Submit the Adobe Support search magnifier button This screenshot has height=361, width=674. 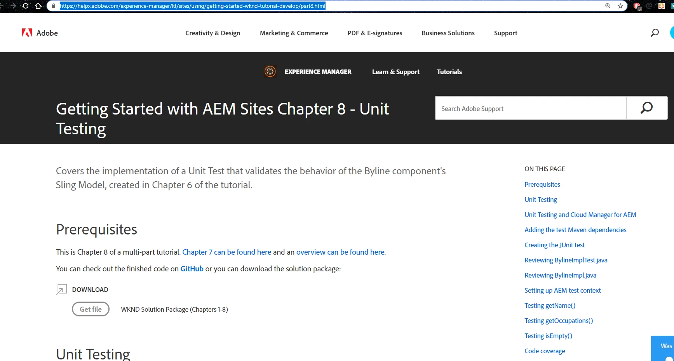646,108
